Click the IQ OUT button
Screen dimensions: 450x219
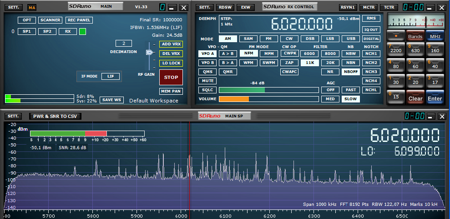pyautogui.click(x=371, y=29)
